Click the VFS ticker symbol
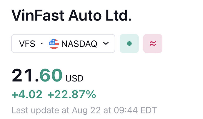Viewport: 203px width, 119px height. [x=27, y=44]
